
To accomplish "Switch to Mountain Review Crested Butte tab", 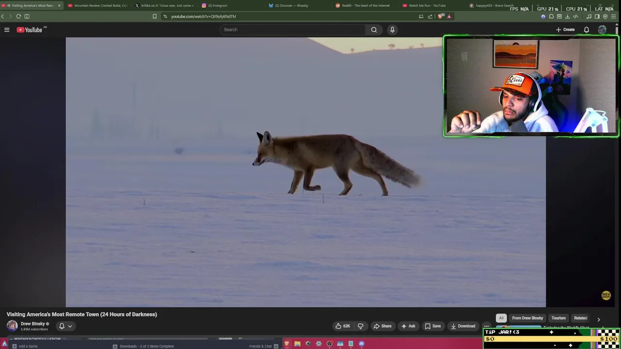I will pyautogui.click(x=97, y=5).
